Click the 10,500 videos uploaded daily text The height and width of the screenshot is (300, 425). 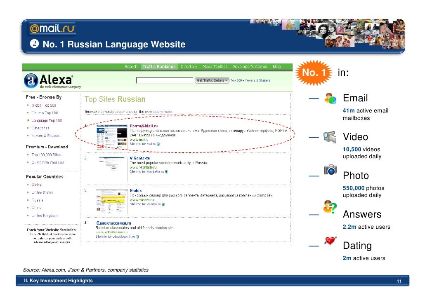pyautogui.click(x=362, y=153)
